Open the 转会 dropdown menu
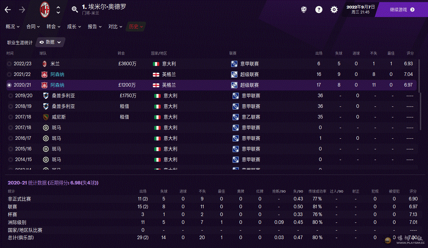Viewport: 428px width, 248px height. tap(54, 27)
